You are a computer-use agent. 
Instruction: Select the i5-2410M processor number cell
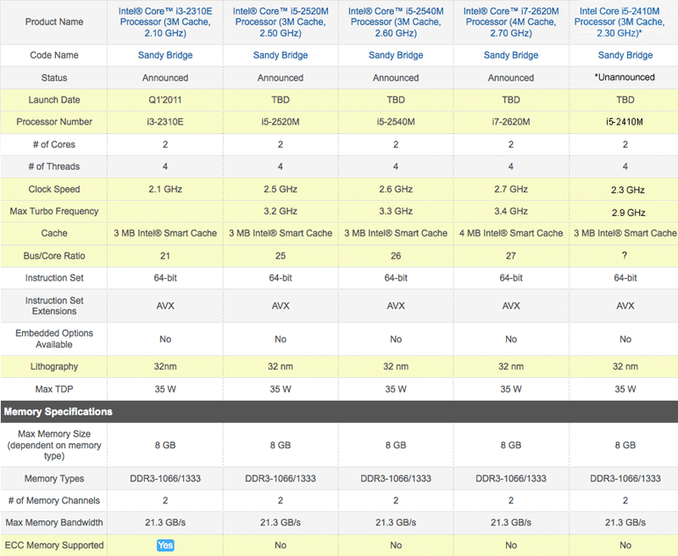[x=625, y=122]
